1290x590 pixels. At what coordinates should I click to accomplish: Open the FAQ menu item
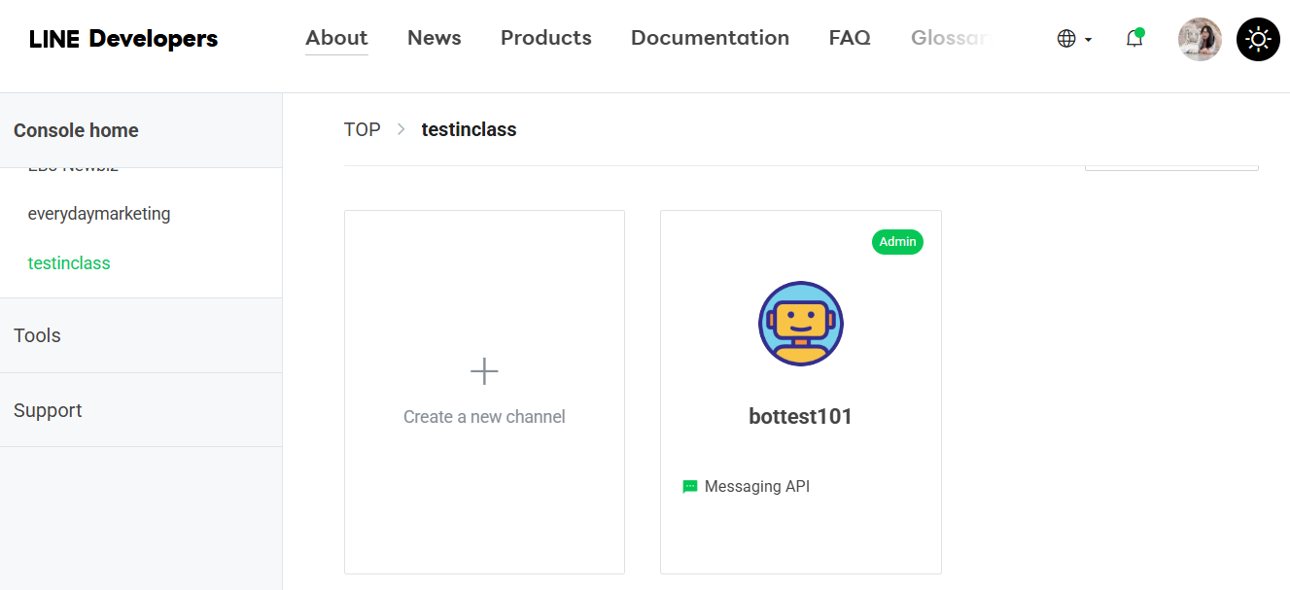[850, 38]
